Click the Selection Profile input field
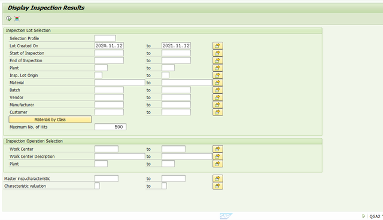The width and height of the screenshot is (383, 220). [x=105, y=38]
